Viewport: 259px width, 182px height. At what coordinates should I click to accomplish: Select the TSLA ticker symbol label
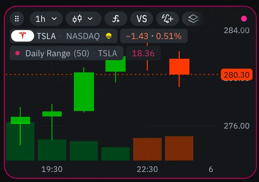[46, 36]
